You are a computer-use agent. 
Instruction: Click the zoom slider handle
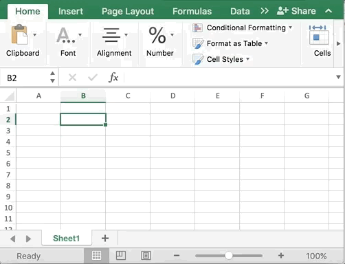point(228,255)
